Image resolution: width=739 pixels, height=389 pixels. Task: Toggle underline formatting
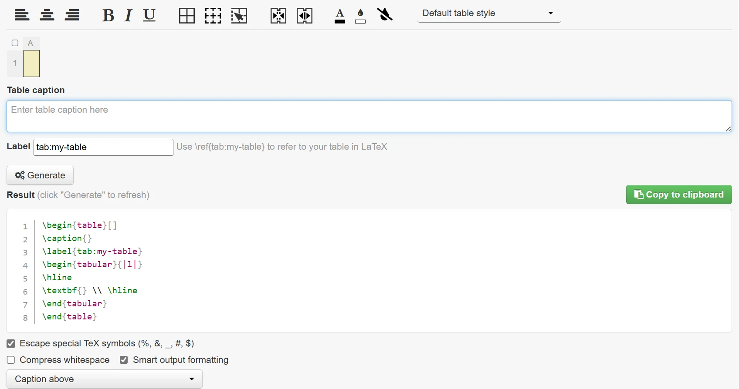[149, 16]
